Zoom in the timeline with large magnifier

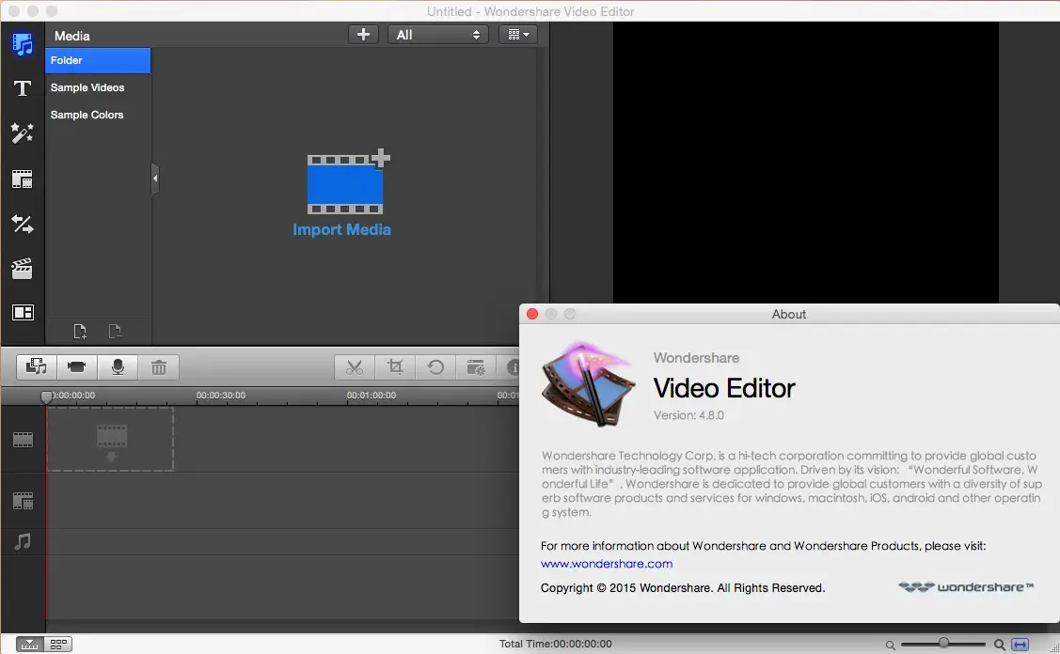pyautogui.click(x=999, y=645)
